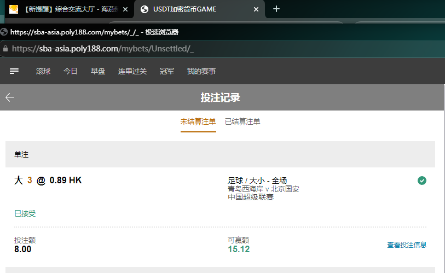
Task: Switch to the 已结算注单 tab
Action: [x=242, y=122]
